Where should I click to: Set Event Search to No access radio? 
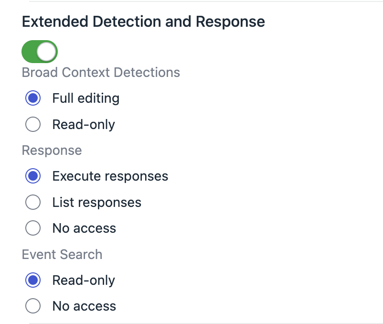point(33,306)
